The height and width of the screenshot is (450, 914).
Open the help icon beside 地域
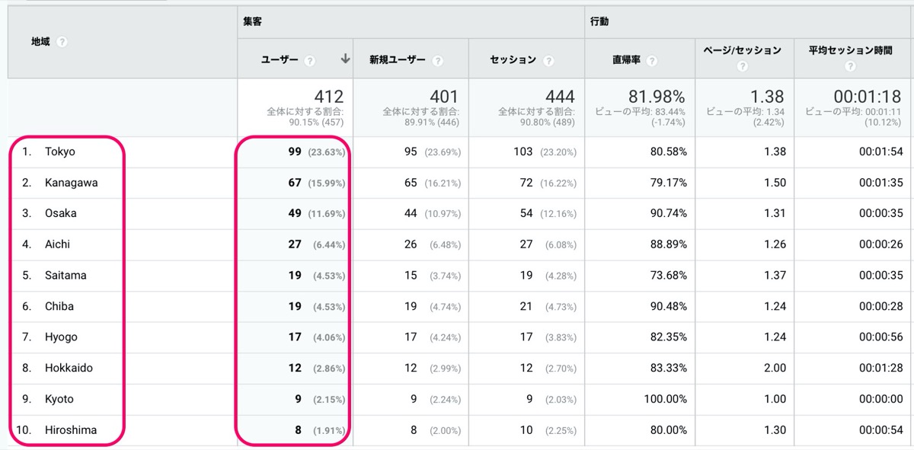[x=62, y=42]
